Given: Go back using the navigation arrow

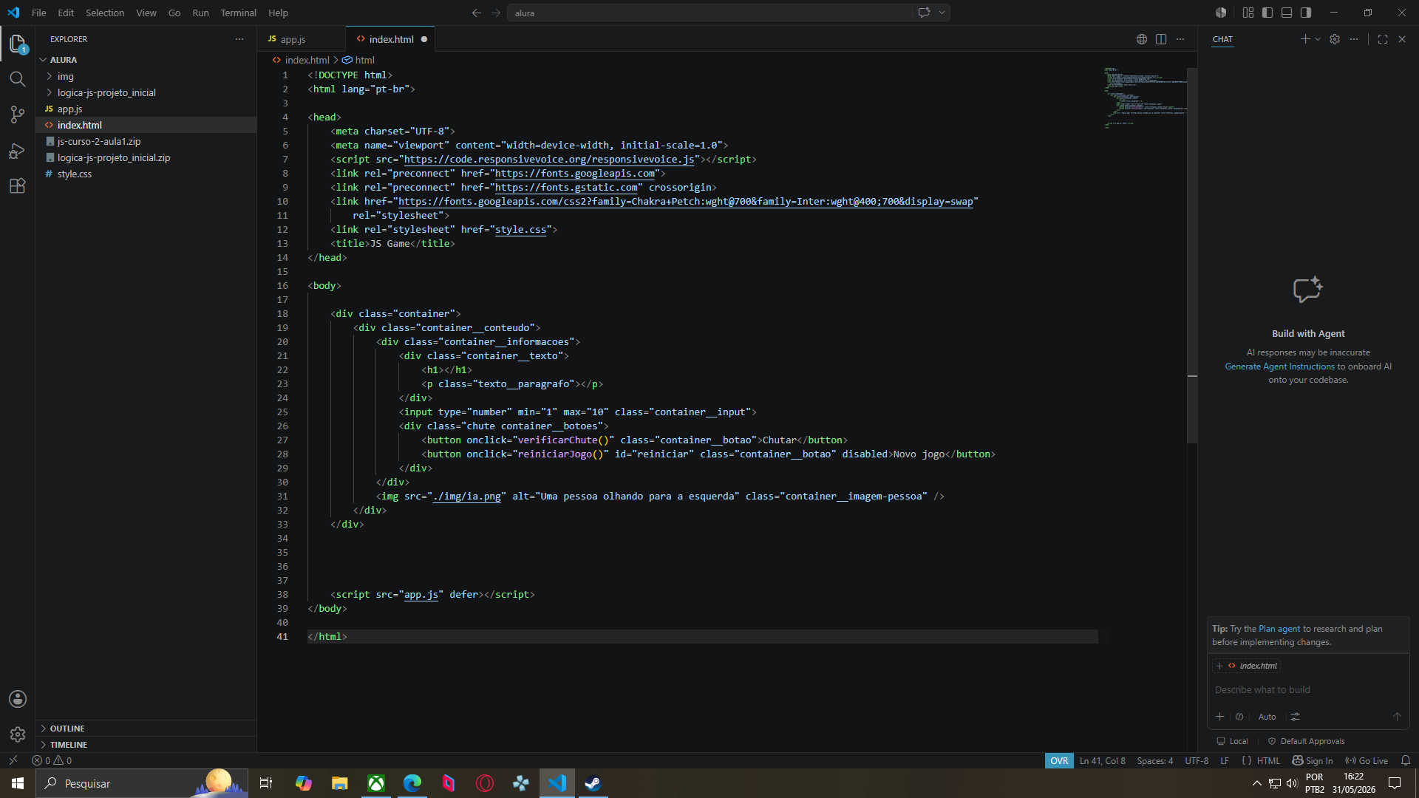Looking at the screenshot, I should (477, 13).
